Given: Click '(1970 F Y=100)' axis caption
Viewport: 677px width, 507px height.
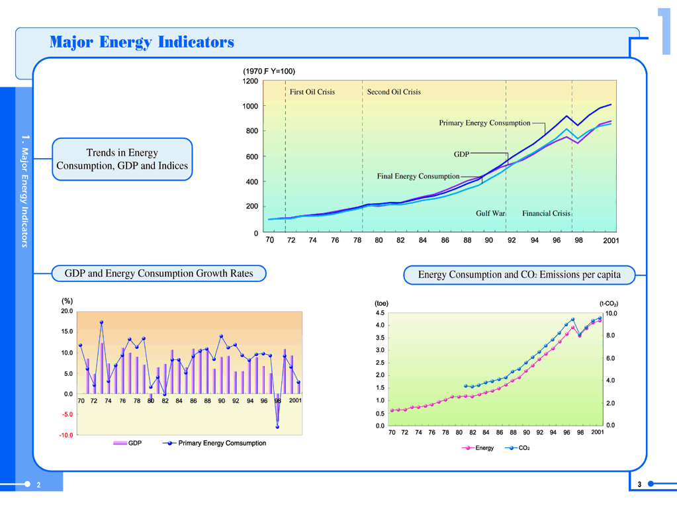Looking at the screenshot, I should click(x=269, y=71).
